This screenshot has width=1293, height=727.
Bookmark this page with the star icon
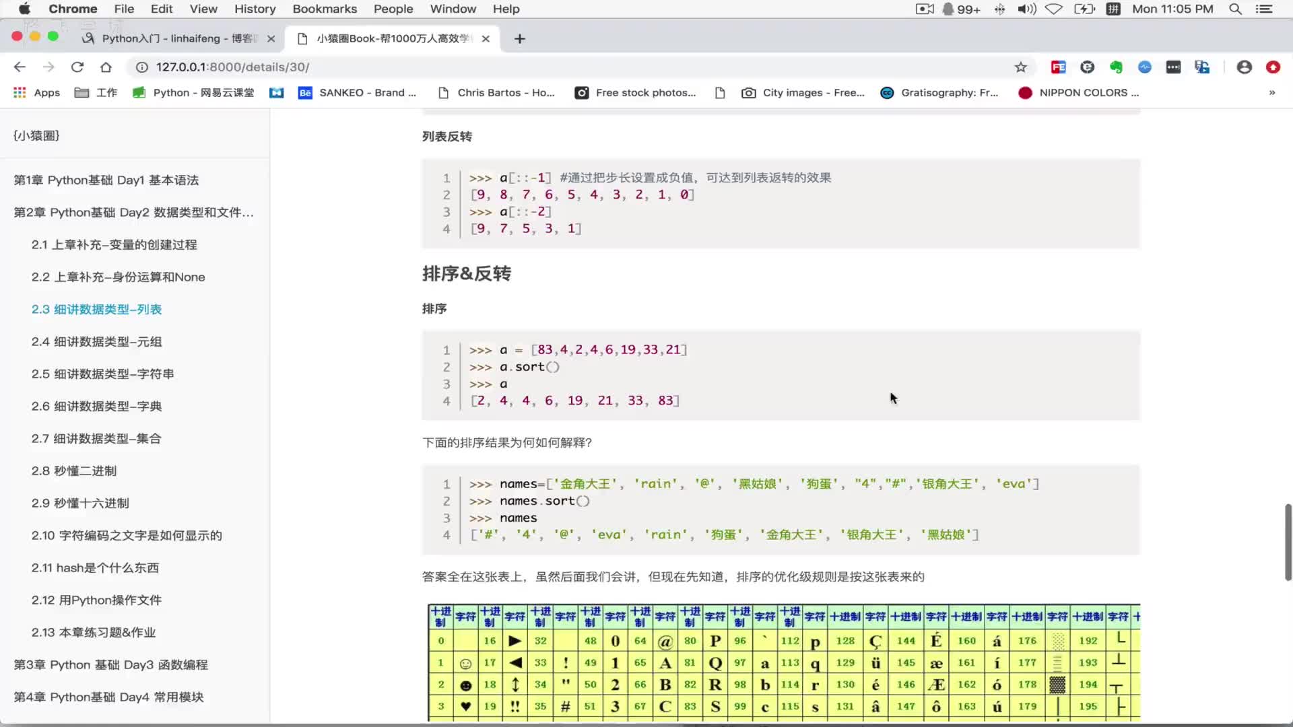tap(1021, 67)
